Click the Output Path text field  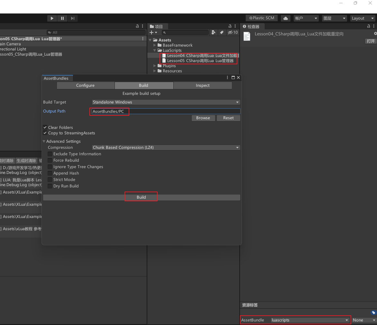coord(166,112)
